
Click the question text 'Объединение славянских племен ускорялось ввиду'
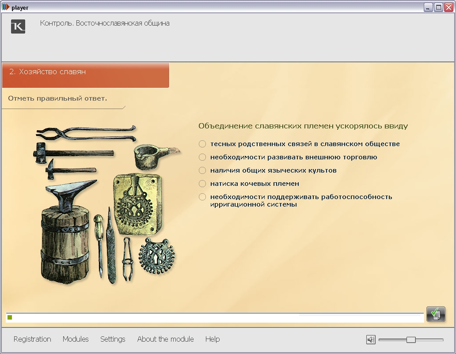click(303, 126)
